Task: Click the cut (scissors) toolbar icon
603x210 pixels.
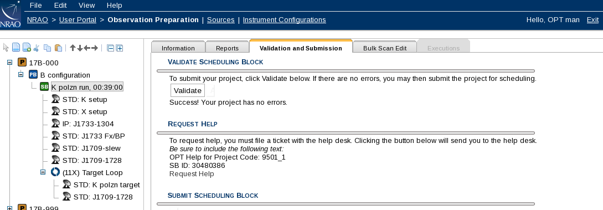Action: (x=37, y=48)
